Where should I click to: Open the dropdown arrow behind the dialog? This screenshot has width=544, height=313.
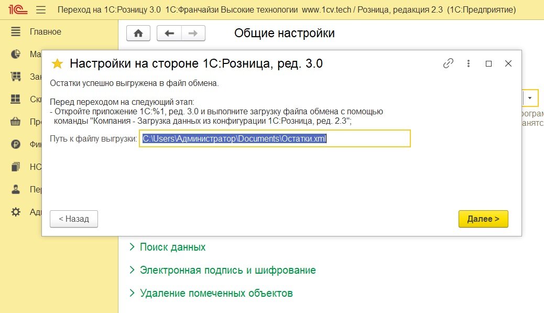click(x=530, y=98)
